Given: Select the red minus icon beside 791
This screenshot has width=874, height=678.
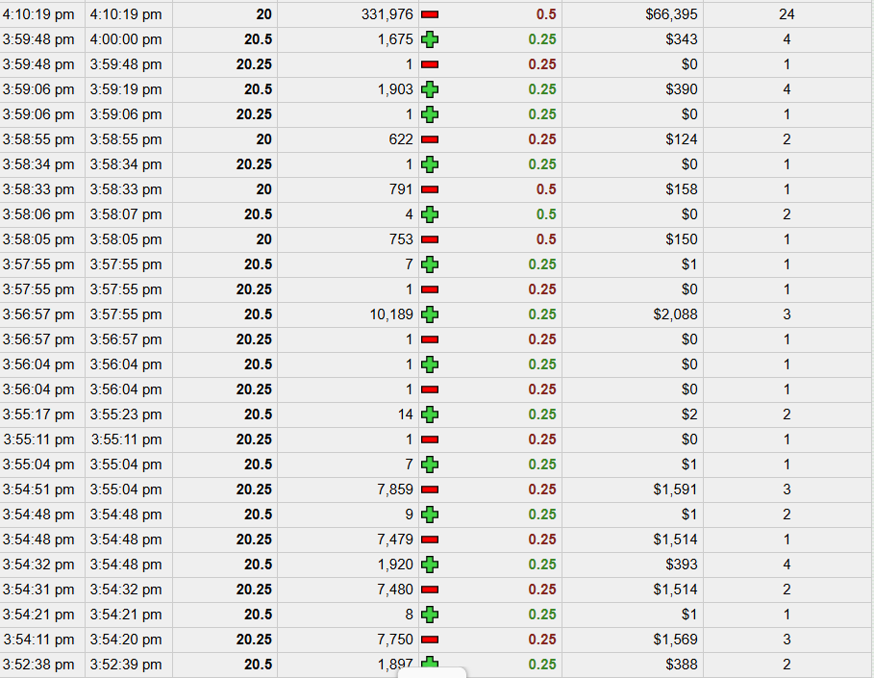Looking at the screenshot, I should click(x=430, y=189).
